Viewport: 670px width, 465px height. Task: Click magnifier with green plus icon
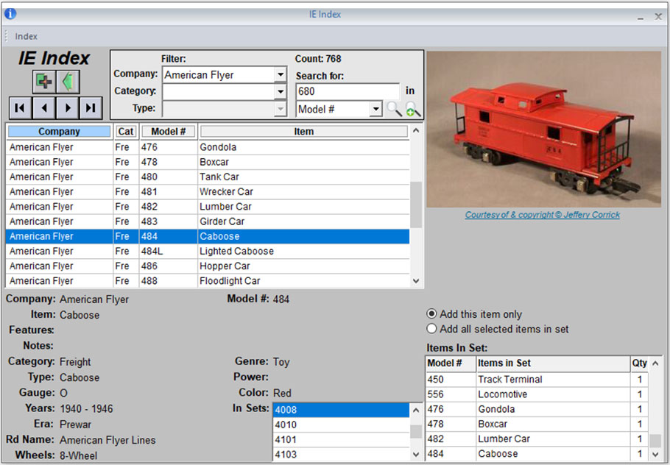[412, 109]
